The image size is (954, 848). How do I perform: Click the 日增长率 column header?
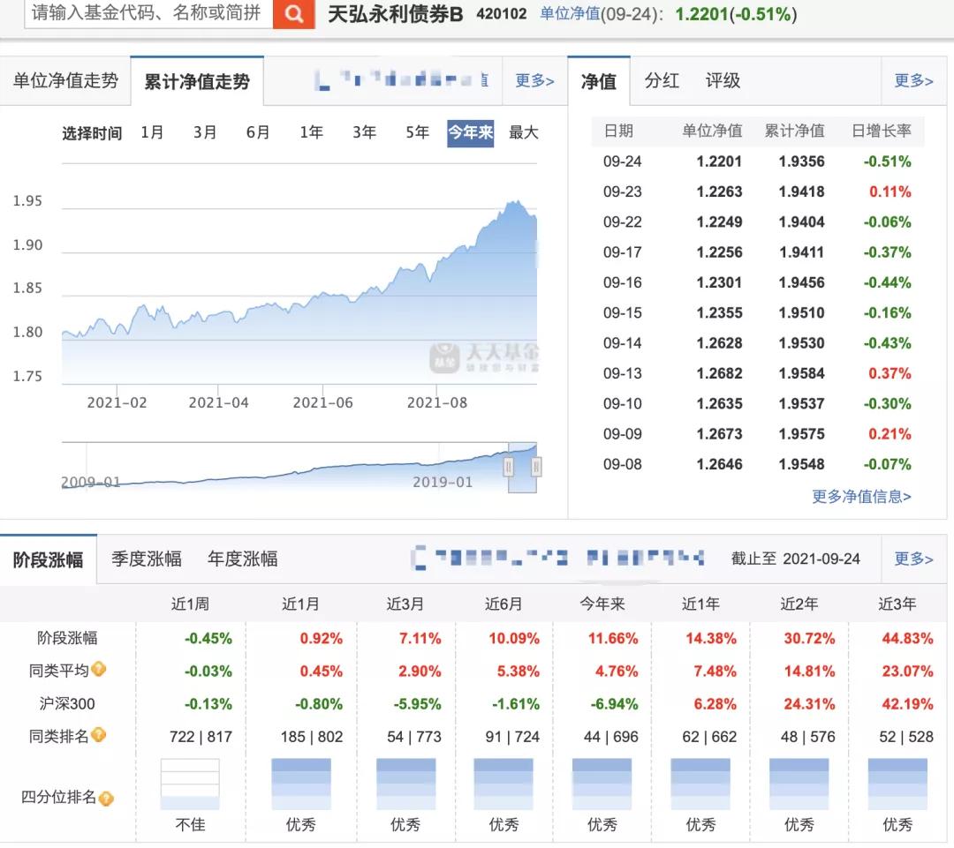click(x=881, y=131)
